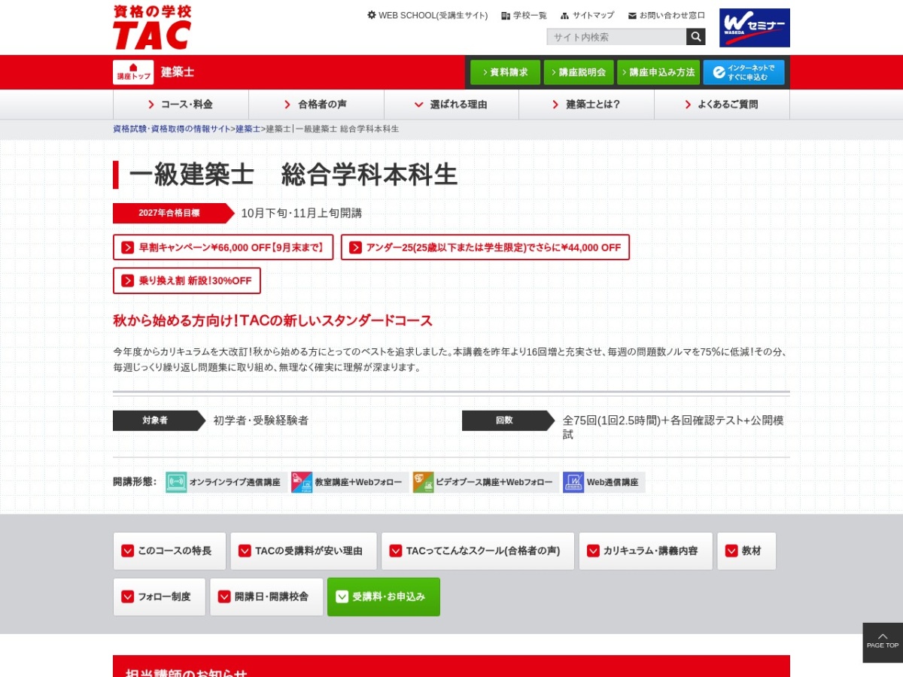903x677 pixels.
Task: Jump to 教材 section
Action: tap(746, 551)
